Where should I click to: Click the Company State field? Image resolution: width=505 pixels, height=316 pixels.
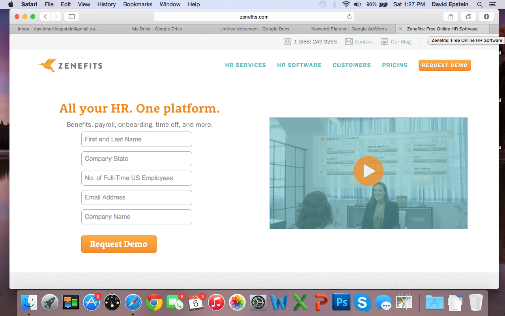click(137, 159)
